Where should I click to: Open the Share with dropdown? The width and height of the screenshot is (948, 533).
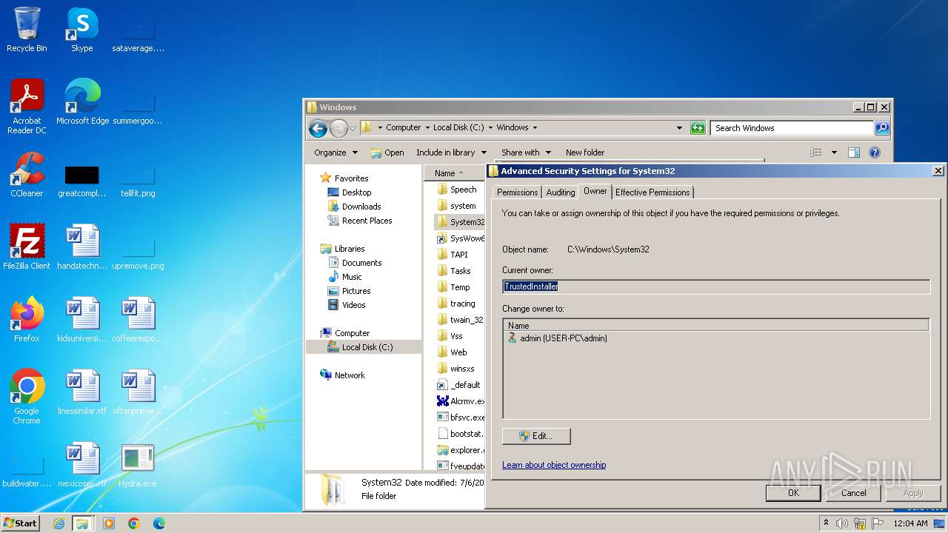[x=526, y=152]
